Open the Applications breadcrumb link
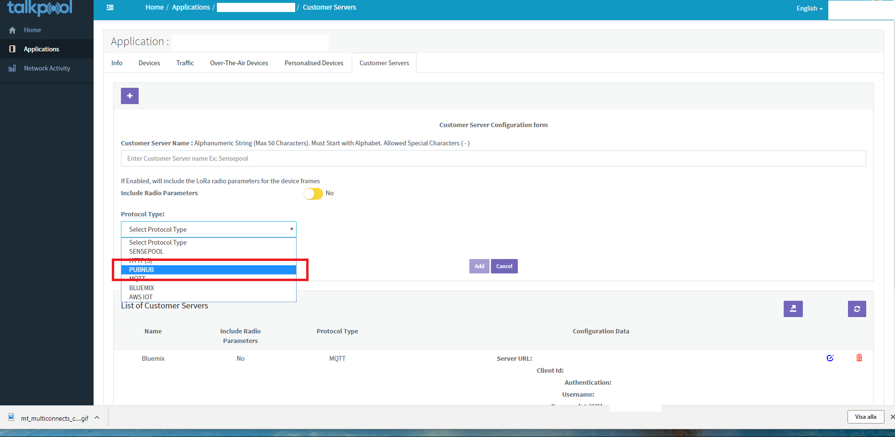 [191, 7]
